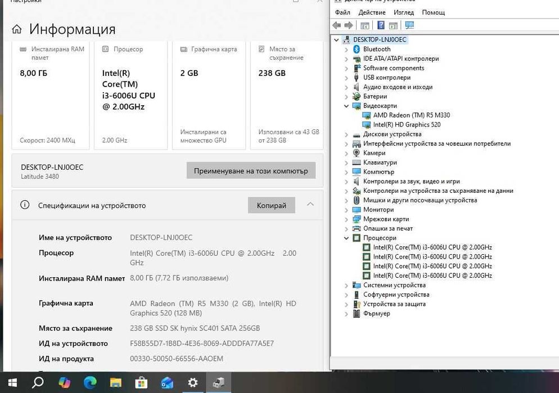Image resolution: width=559 pixels, height=393 pixels.
Task: Select the Компютър tree item
Action: [378, 171]
